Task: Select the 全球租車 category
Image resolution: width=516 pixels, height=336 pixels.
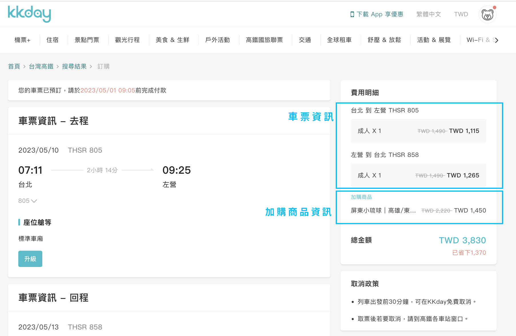Action: pyautogui.click(x=339, y=40)
